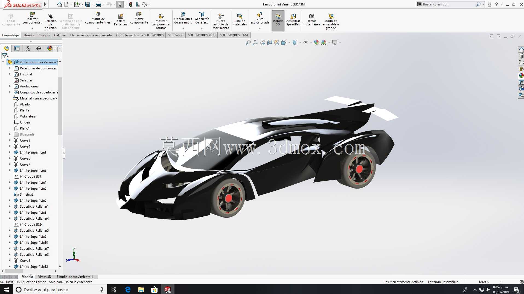Screen dimensions: 524x294
Task: Click the user login icon
Action: (490, 4)
